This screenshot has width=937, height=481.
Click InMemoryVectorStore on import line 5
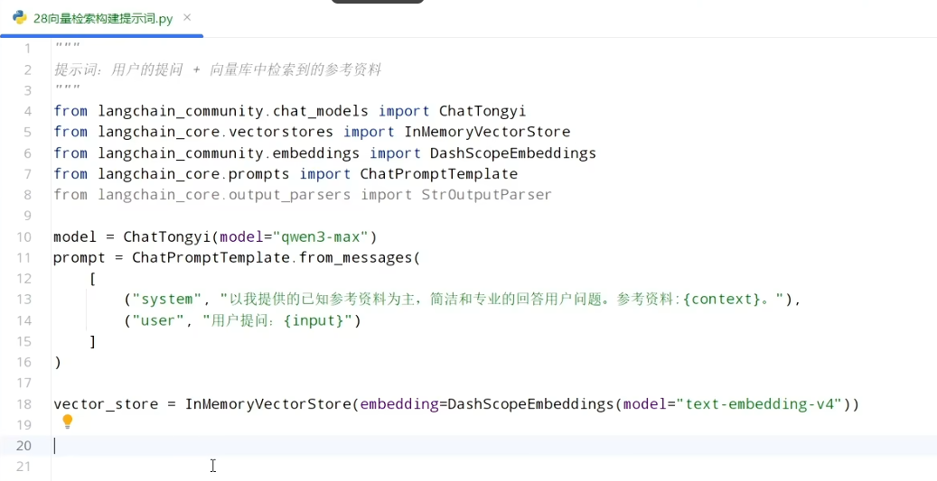coord(487,132)
